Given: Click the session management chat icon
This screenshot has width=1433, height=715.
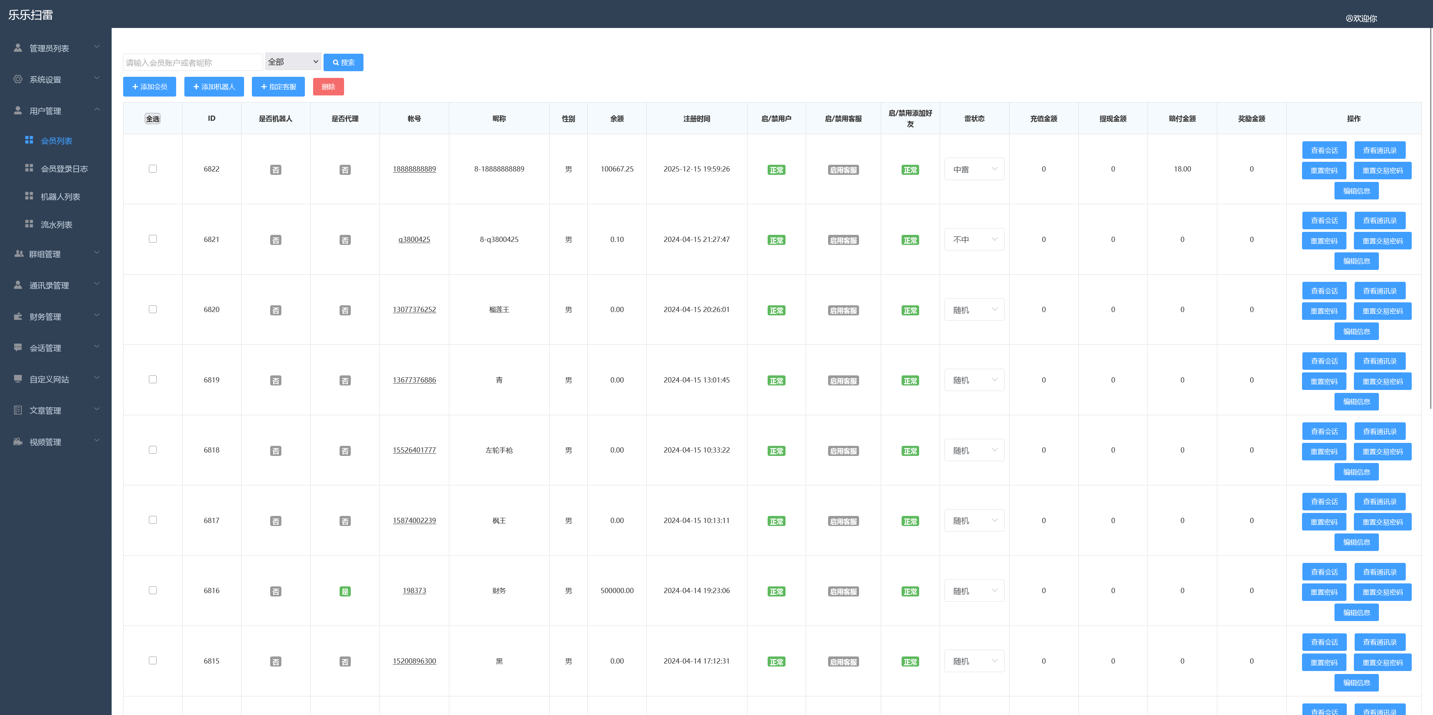Looking at the screenshot, I should (x=18, y=347).
